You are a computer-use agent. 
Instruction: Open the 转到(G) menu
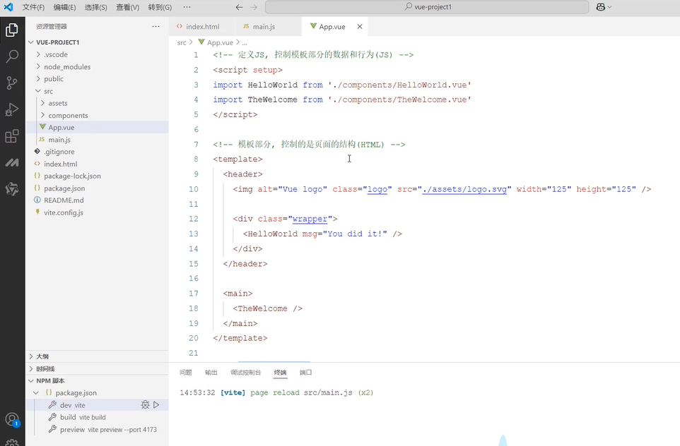click(160, 7)
